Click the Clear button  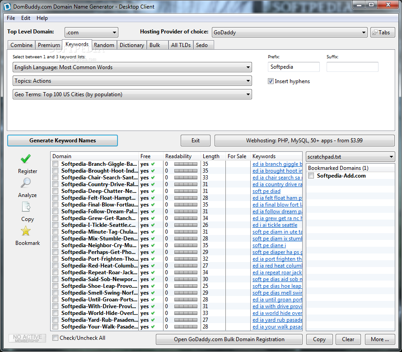[348, 339]
